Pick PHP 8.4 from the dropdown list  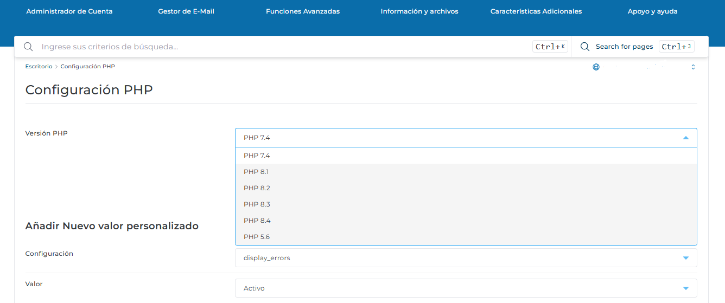pyautogui.click(x=257, y=221)
